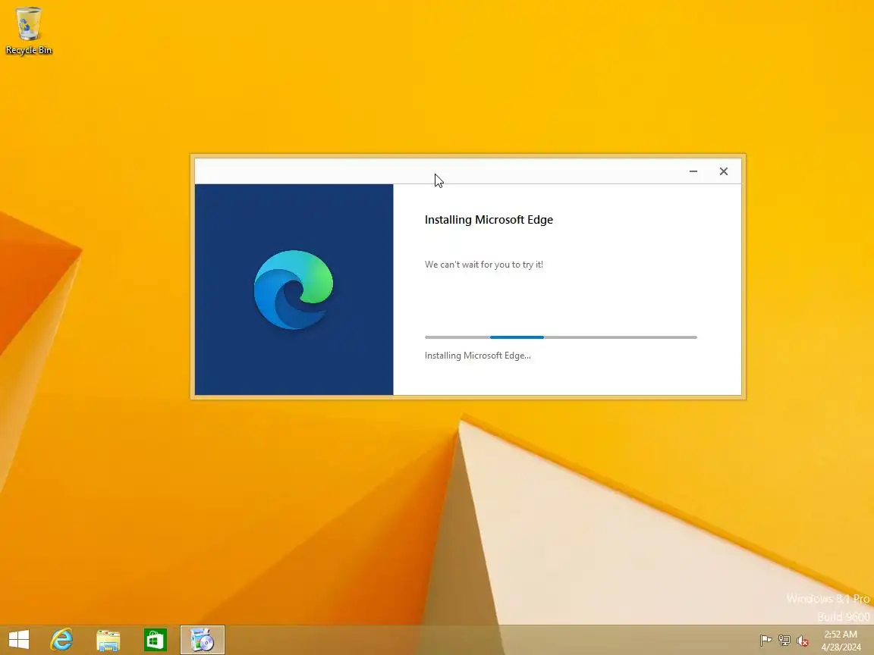Select the Edge installer taskbar button
Image resolution: width=874 pixels, height=655 pixels.
(203, 639)
